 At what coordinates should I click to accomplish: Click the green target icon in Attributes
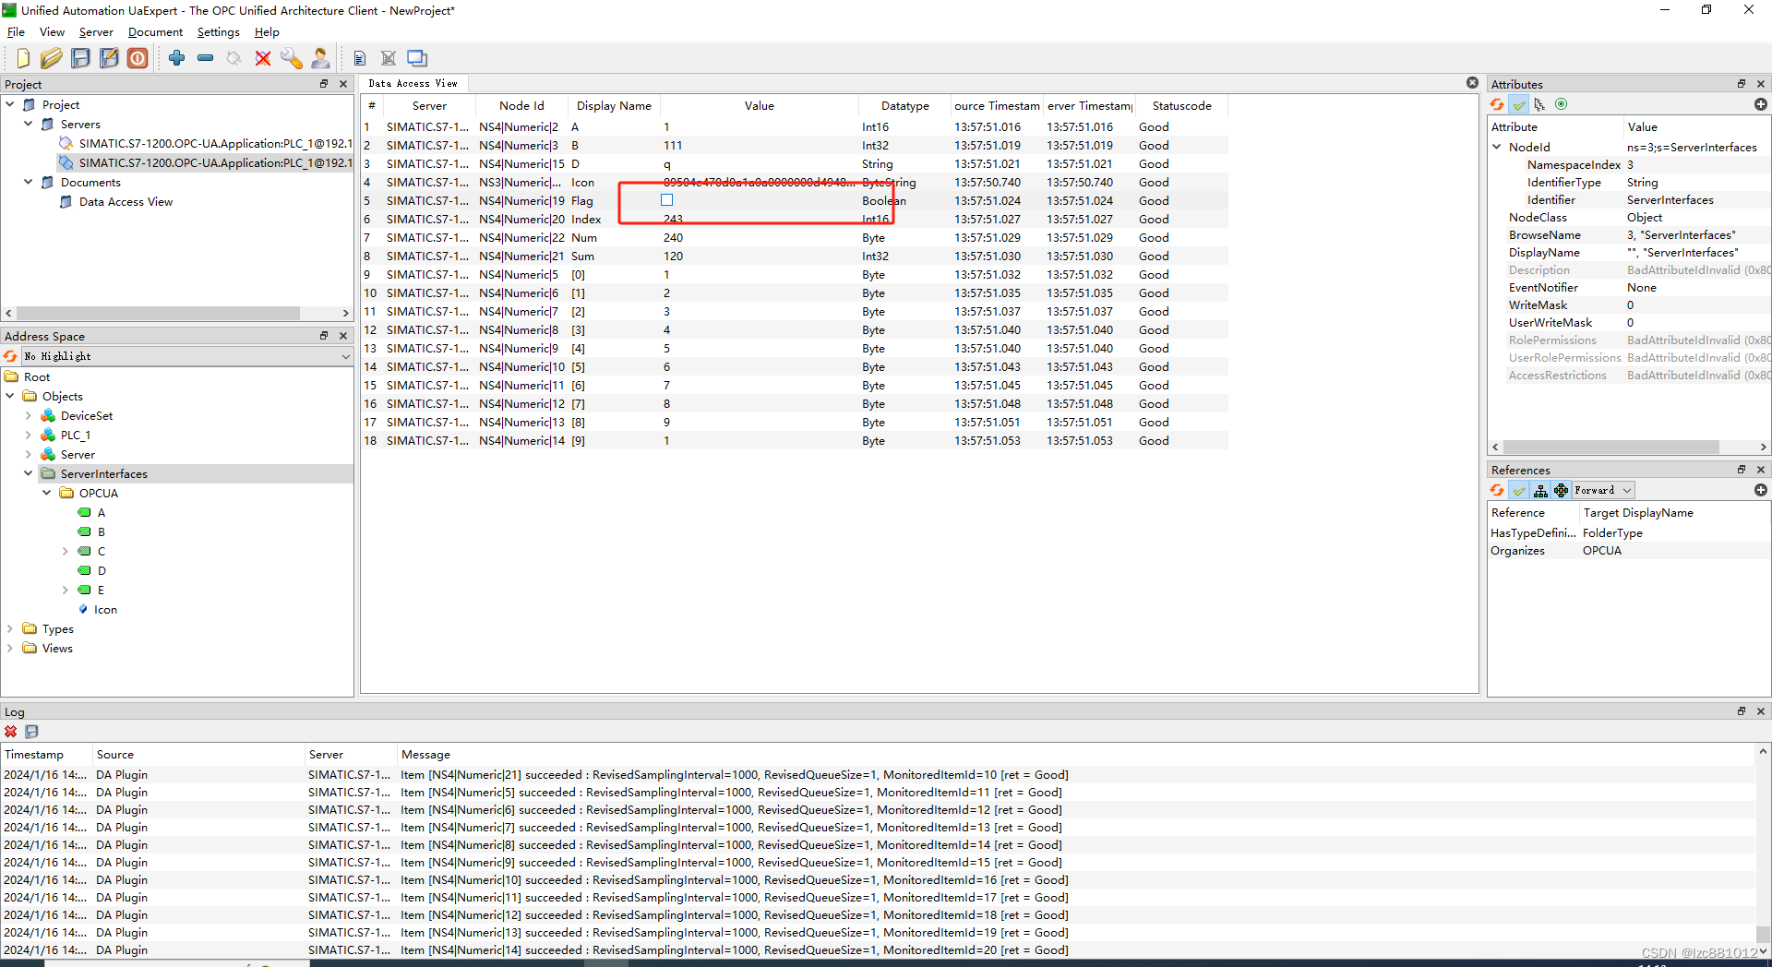[1561, 104]
